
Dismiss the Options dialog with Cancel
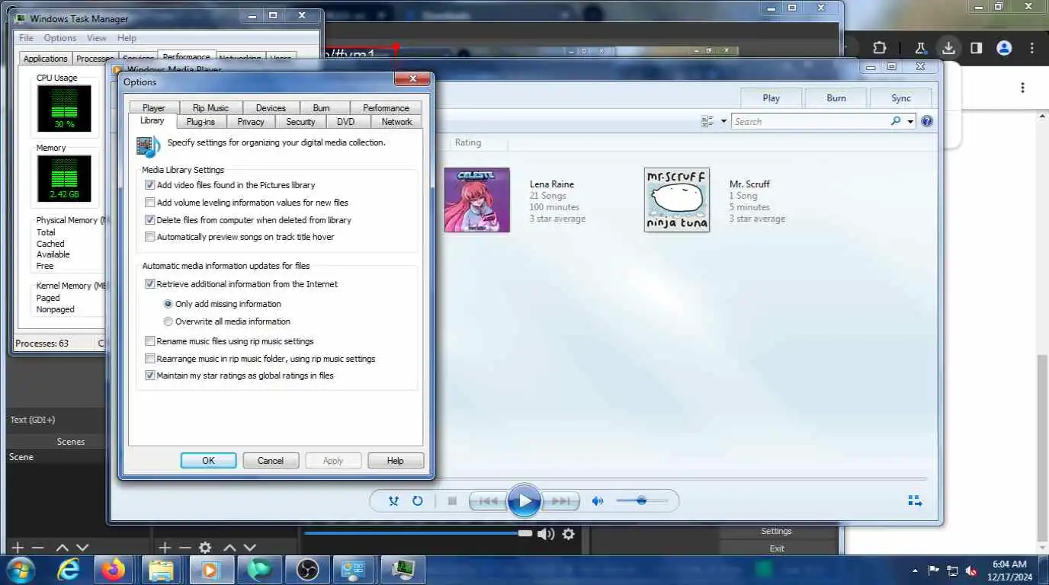click(x=271, y=461)
